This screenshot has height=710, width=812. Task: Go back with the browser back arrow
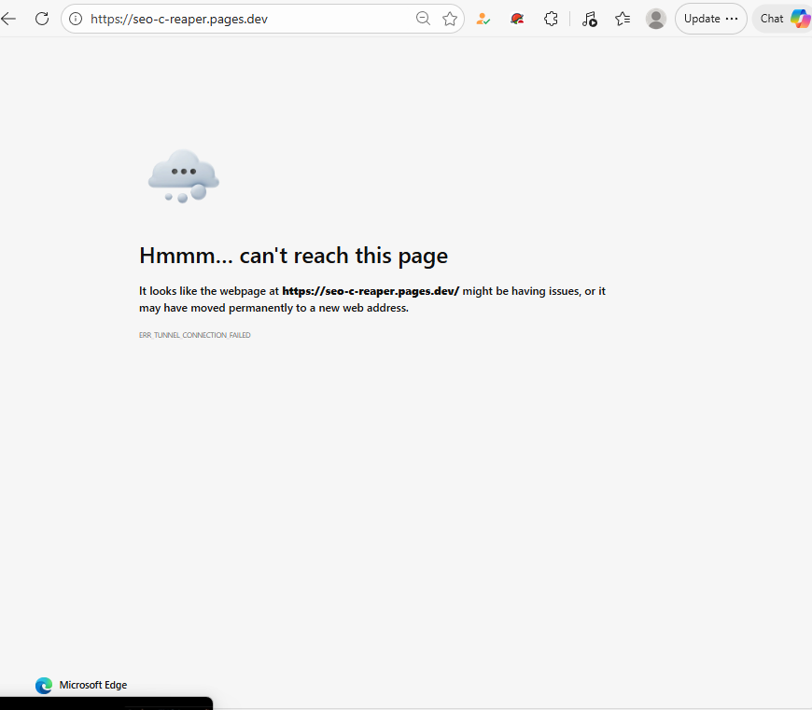[x=8, y=20]
